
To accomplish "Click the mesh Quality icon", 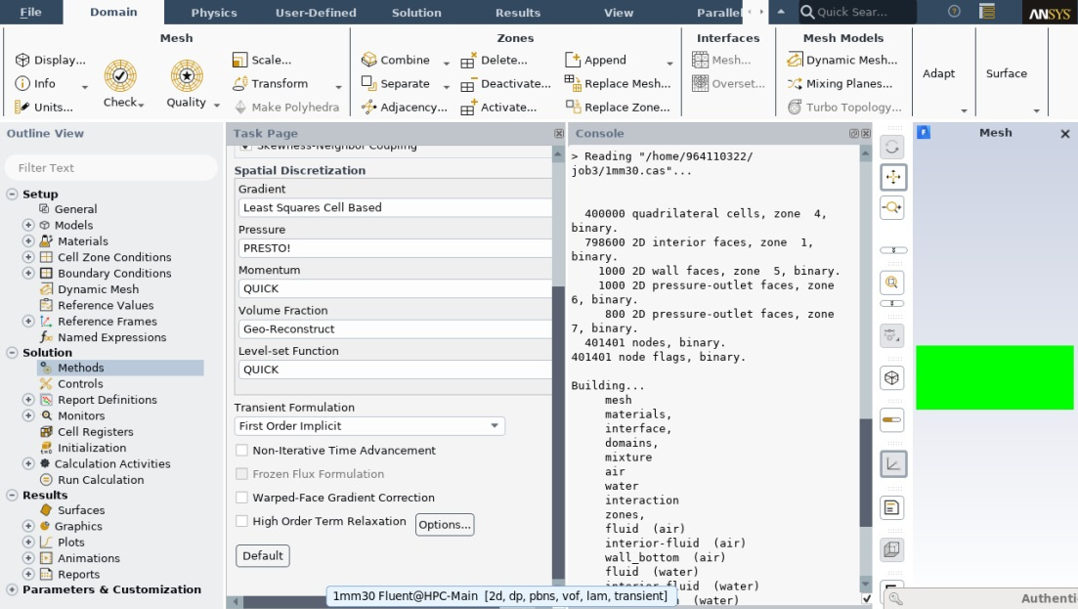I will (x=186, y=76).
